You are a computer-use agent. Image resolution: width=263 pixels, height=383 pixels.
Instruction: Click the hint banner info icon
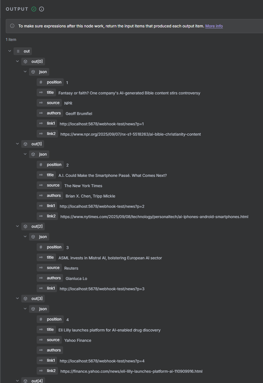[12, 26]
